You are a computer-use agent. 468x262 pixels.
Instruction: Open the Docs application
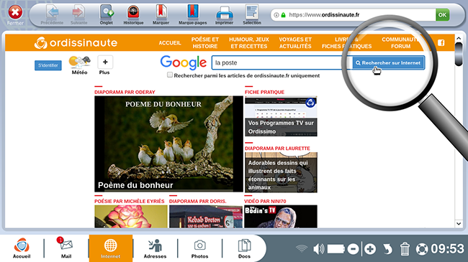pos(244,248)
